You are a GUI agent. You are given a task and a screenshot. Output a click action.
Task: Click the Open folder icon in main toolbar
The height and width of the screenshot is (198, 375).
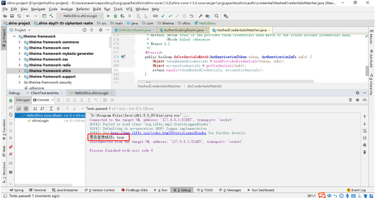click(x=5, y=16)
